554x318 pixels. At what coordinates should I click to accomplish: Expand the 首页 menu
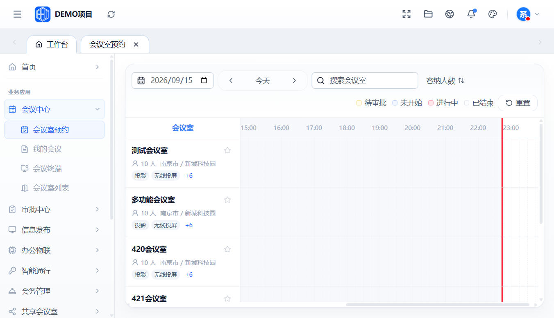tap(54, 67)
